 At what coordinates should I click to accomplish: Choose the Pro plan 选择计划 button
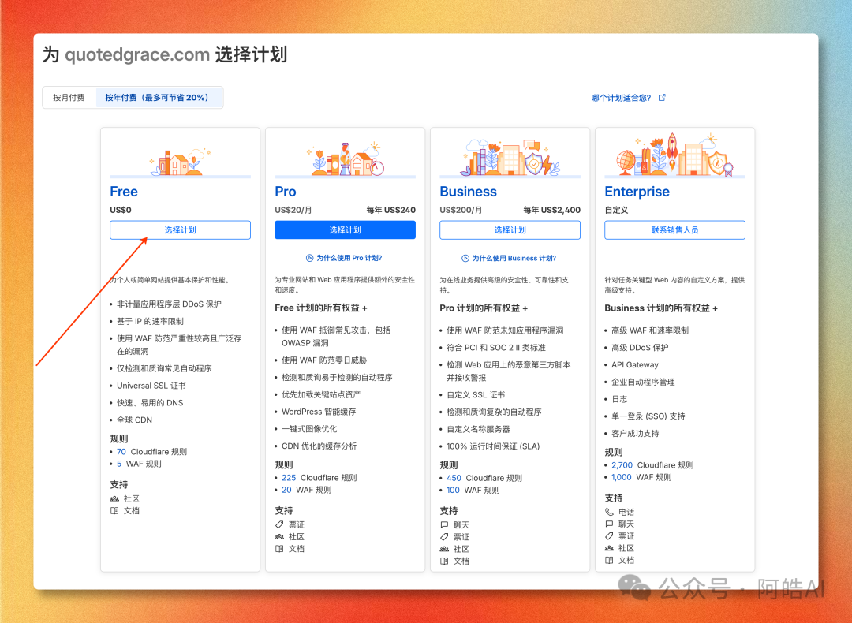click(345, 229)
